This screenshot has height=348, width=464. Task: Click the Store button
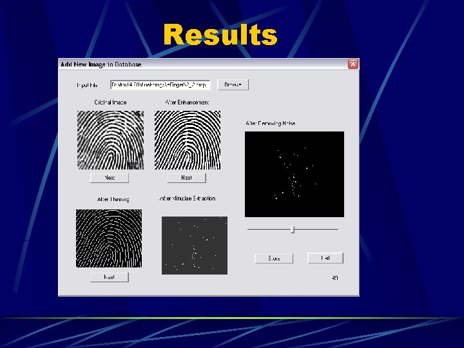pyautogui.click(x=274, y=258)
